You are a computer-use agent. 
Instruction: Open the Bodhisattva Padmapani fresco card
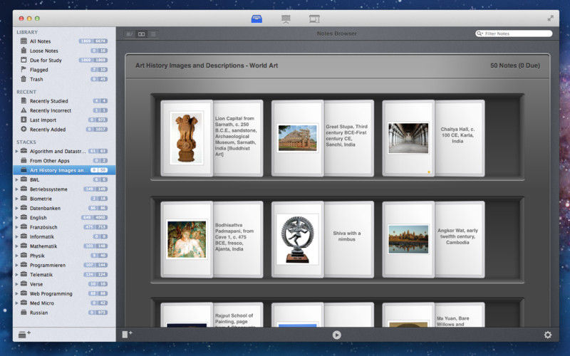tap(212, 239)
